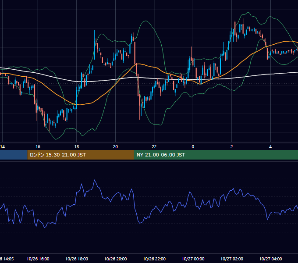Click the 4 hour label on price chart axis

tap(270, 147)
